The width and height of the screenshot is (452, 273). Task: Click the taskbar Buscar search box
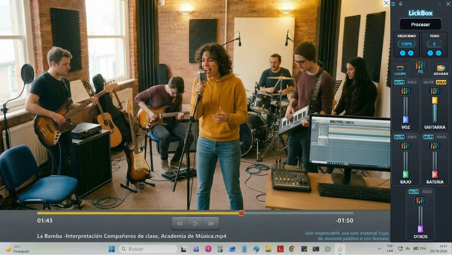(x=148, y=249)
